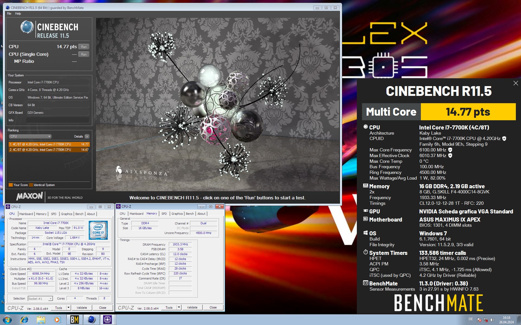Open the Socket #1 selection dropdown
Viewport: 521px width, 325px height.
[x=40, y=298]
